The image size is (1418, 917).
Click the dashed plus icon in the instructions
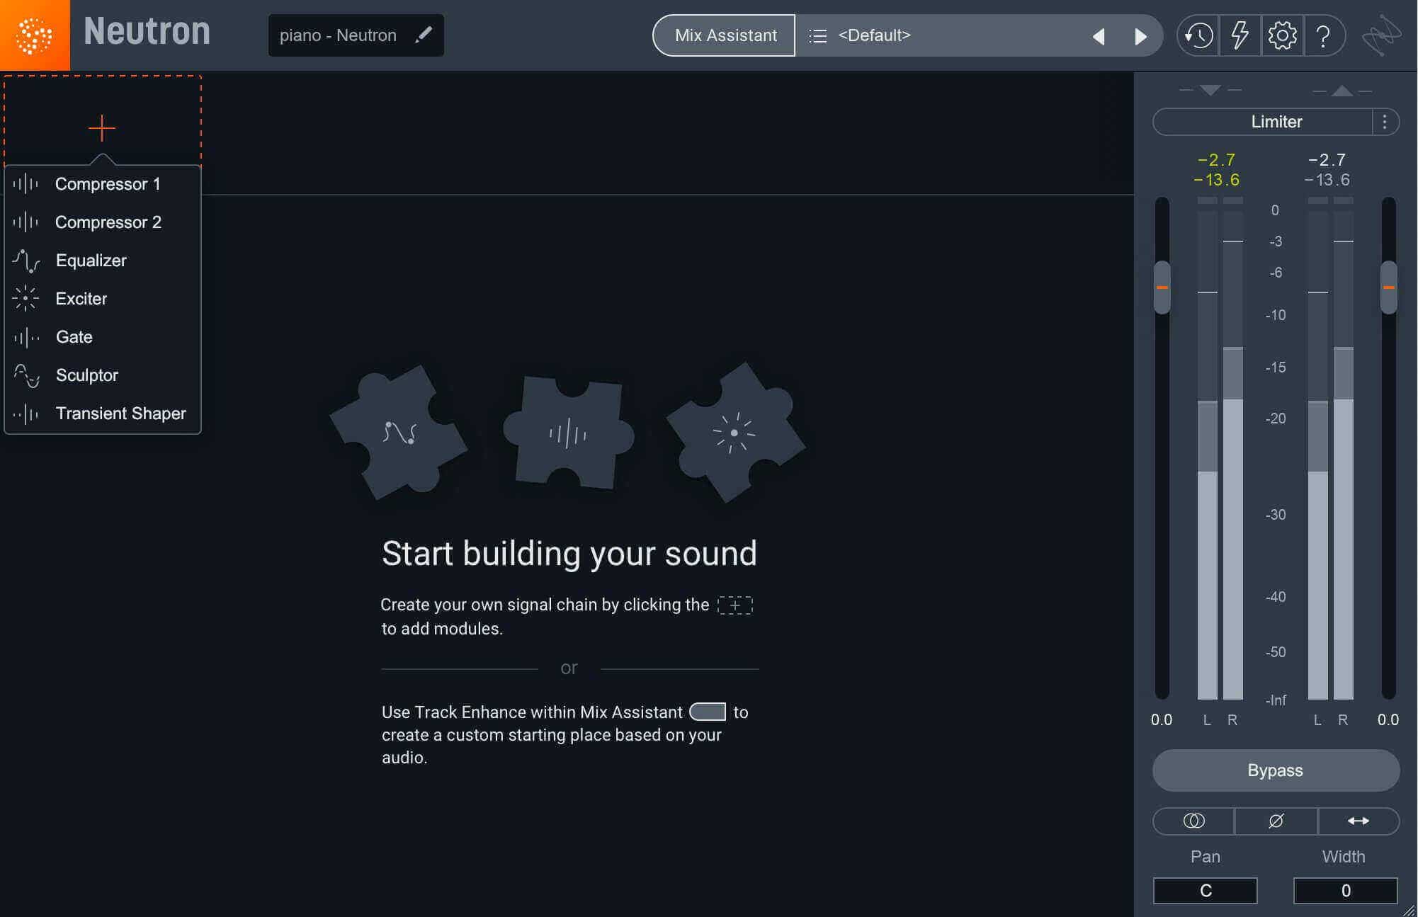pos(735,605)
